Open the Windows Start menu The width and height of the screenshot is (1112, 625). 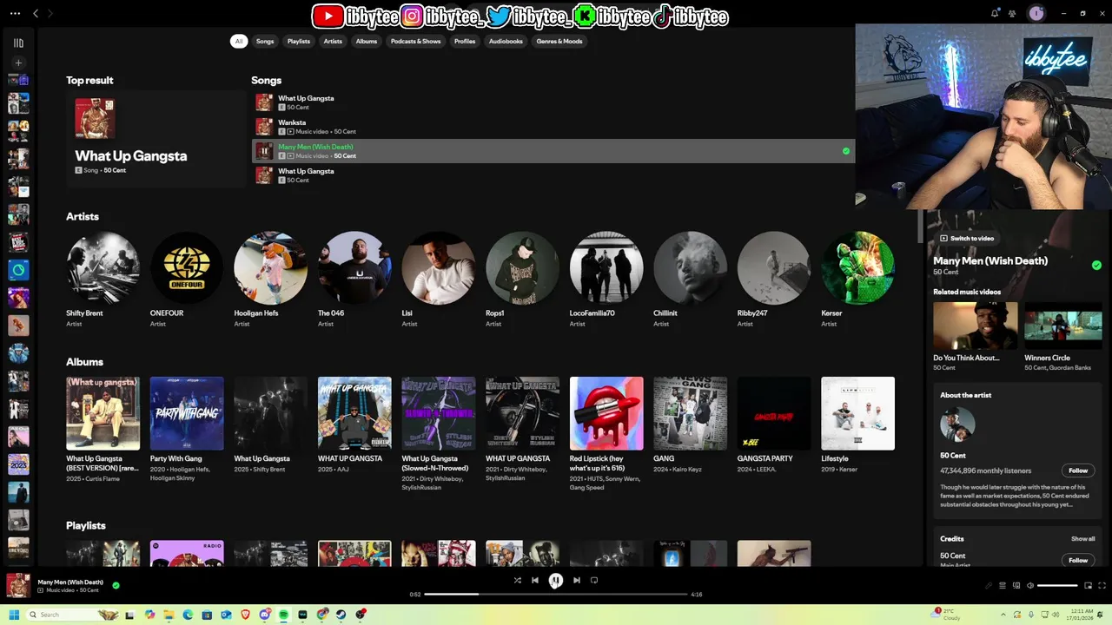pos(14,615)
